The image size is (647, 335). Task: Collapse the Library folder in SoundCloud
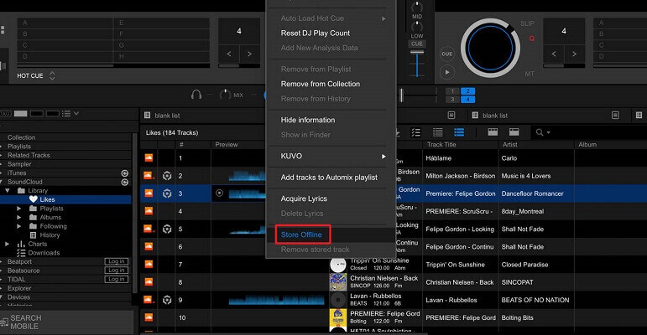8,190
